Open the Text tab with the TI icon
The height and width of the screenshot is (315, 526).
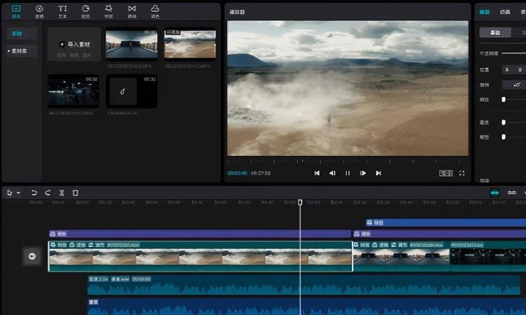coord(62,11)
